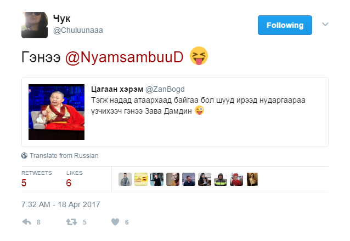The height and width of the screenshot is (241, 350).
Task: Click the retweet icon
Action: [x=71, y=222]
